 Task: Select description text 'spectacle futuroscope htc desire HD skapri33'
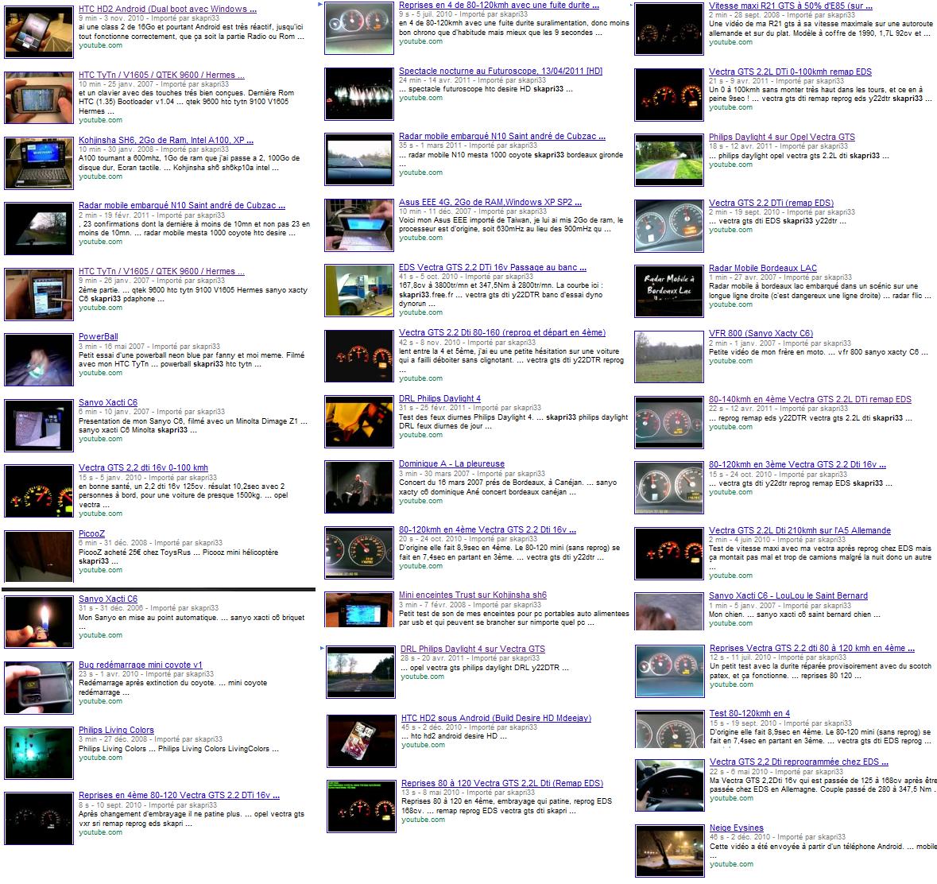click(486, 89)
